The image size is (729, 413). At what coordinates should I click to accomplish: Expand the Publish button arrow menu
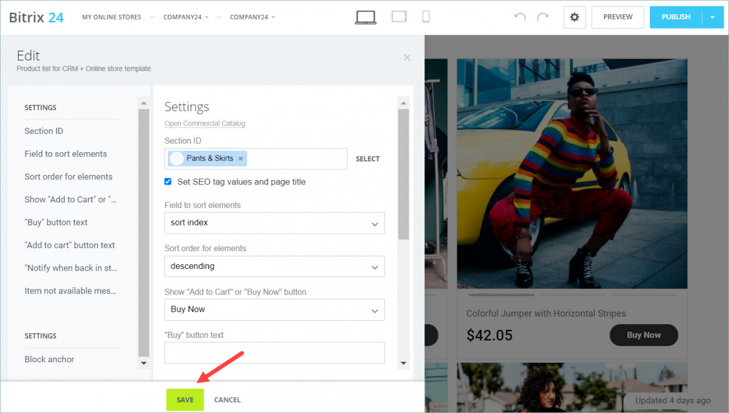pyautogui.click(x=712, y=17)
